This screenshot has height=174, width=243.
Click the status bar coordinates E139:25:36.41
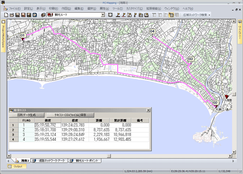[188, 171]
